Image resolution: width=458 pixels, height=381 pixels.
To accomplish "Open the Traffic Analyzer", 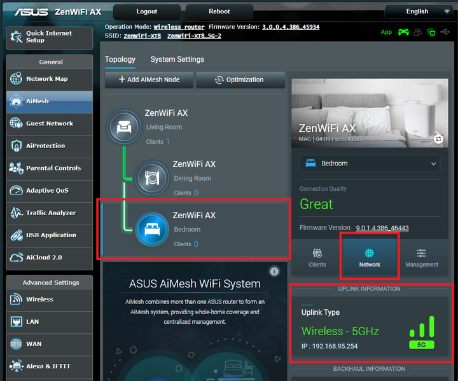I will tap(50, 213).
